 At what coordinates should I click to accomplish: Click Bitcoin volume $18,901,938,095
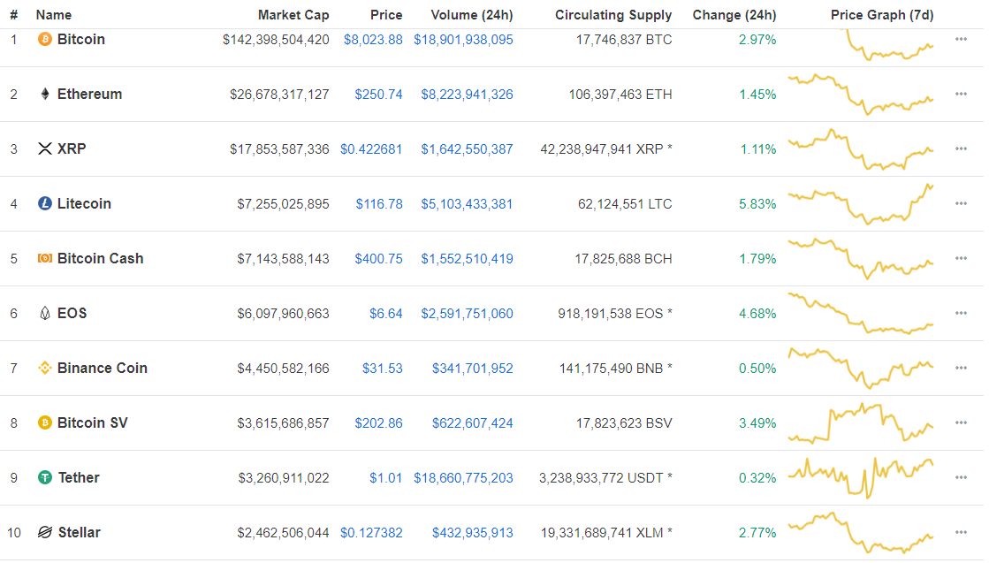pyautogui.click(x=464, y=40)
